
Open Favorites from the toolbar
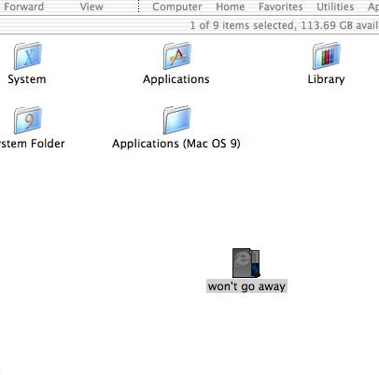click(x=281, y=7)
